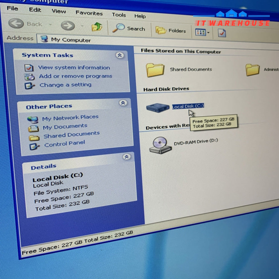Click the Shared Documents sidebar folder icon
This screenshot has width=279, height=279.
tap(34, 138)
